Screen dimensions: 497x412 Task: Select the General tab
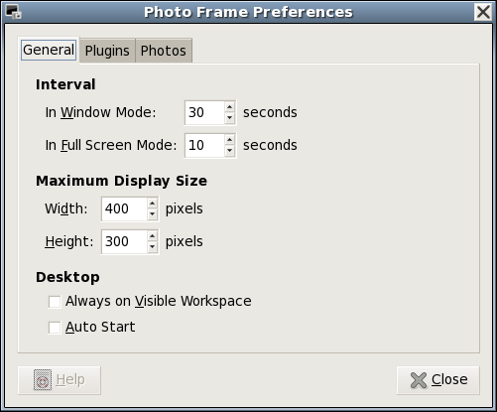pos(49,50)
